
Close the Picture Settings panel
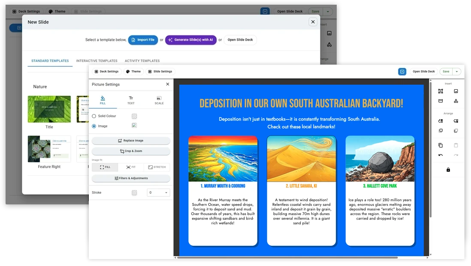coord(168,84)
